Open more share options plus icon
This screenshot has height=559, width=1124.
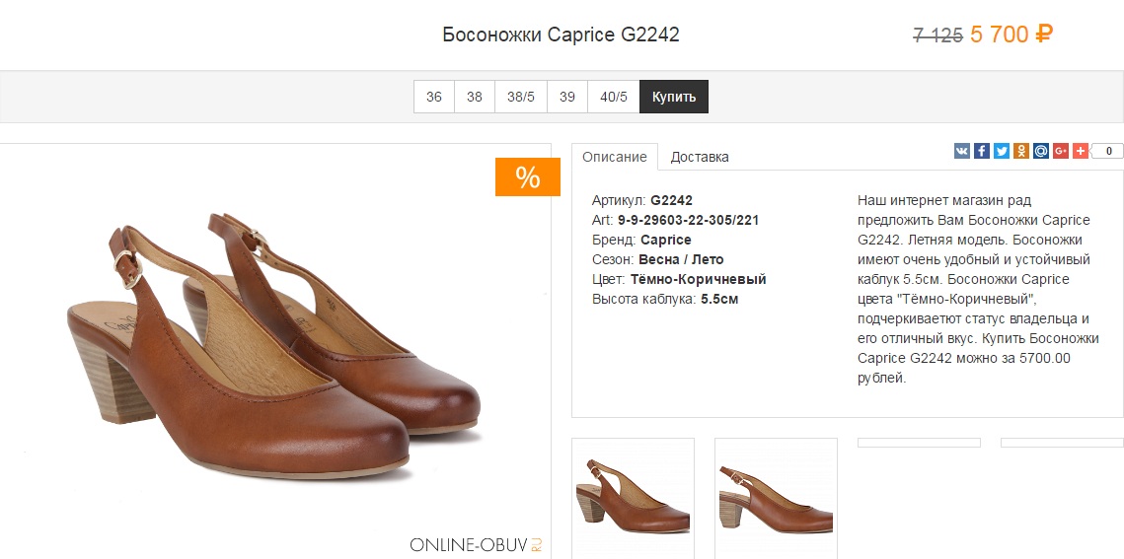(x=1081, y=151)
